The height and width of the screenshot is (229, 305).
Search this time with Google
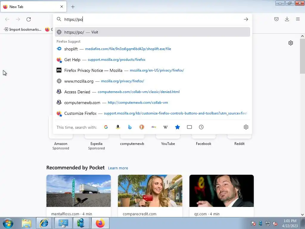pos(106,127)
